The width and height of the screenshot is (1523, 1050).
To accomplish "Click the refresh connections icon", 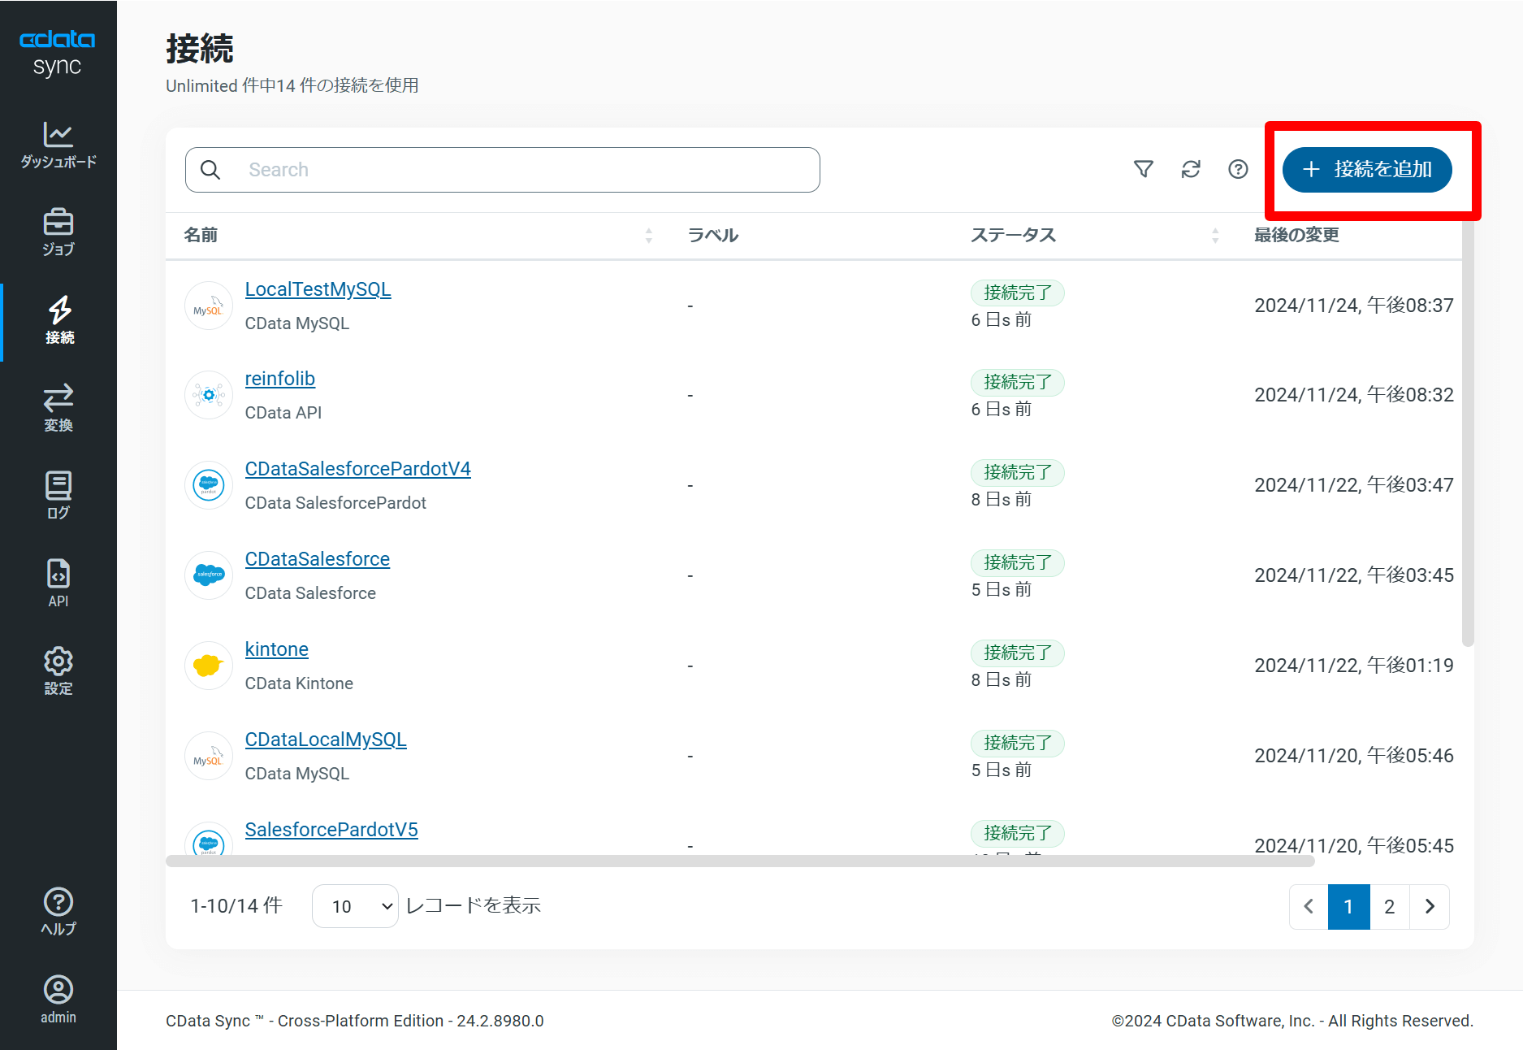I will [x=1191, y=169].
